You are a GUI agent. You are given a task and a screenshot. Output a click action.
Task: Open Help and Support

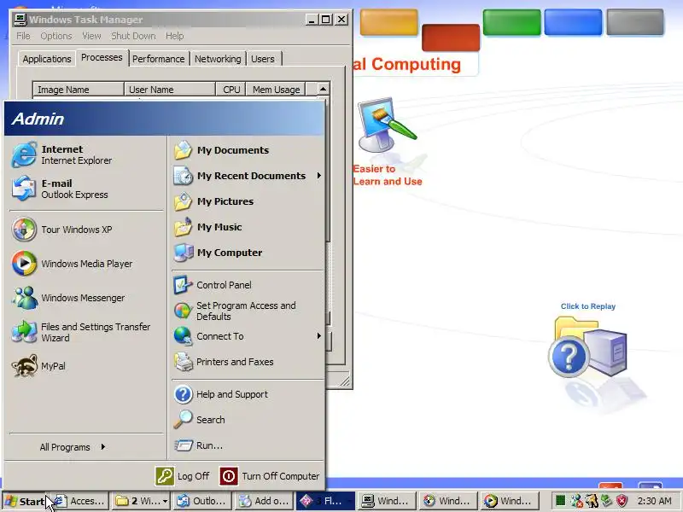(248, 394)
